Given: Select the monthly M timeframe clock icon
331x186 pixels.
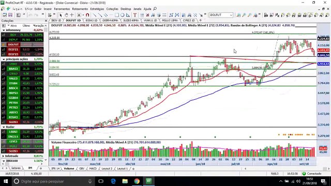Looking at the screenshot, I should coord(322,15).
